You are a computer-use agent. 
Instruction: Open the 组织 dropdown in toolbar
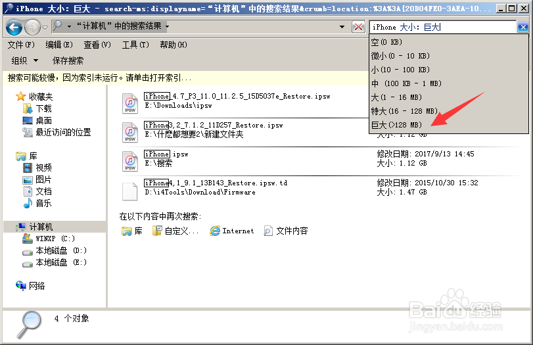coord(24,60)
